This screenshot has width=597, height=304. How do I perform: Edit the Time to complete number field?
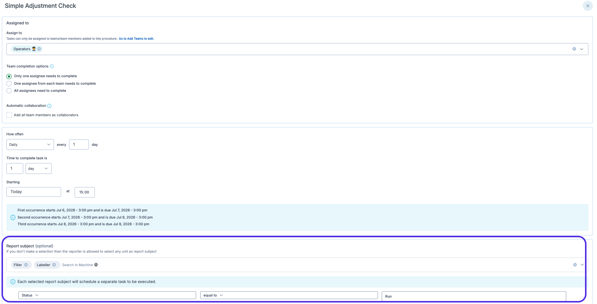tap(15, 169)
